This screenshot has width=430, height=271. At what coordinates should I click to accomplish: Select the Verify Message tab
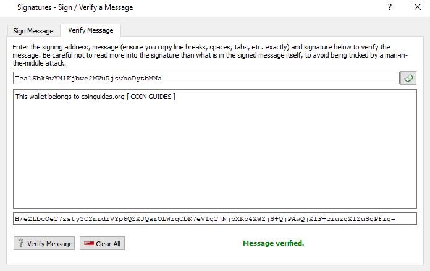(x=90, y=30)
